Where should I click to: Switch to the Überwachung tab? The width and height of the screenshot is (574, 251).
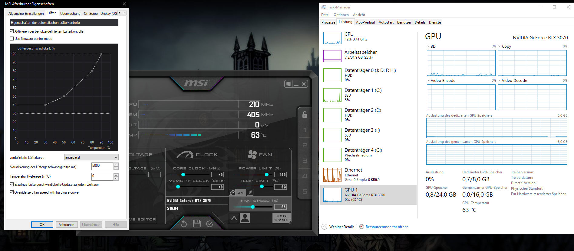(70, 14)
